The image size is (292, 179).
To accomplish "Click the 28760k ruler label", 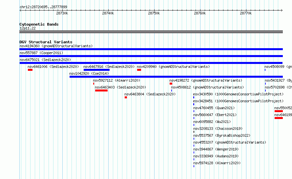I will tap(200, 13).
